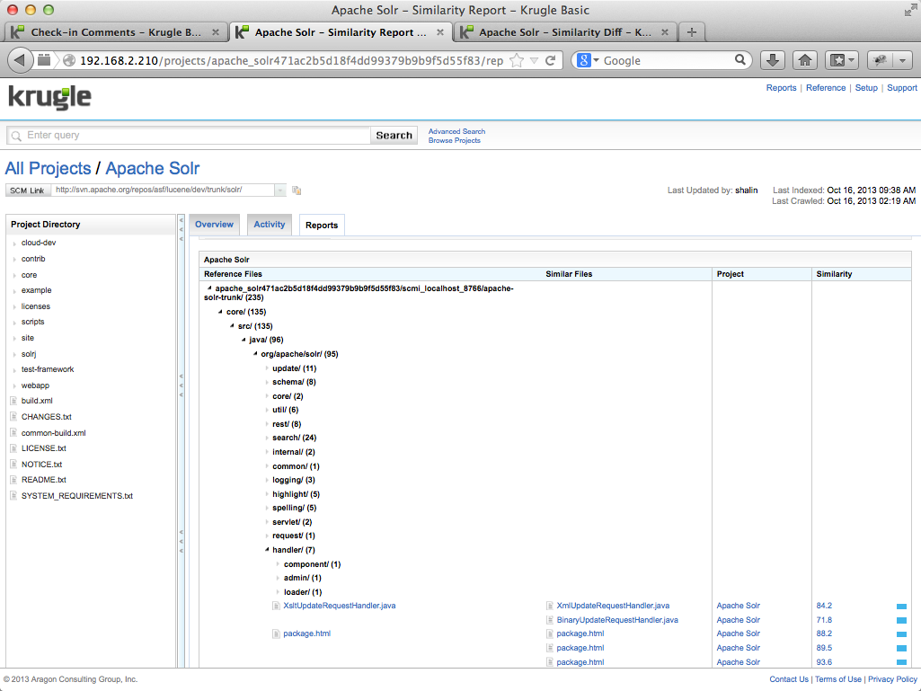Viewport: 921px width, 691px height.
Task: Click the browser back arrow button
Action: (x=20, y=60)
